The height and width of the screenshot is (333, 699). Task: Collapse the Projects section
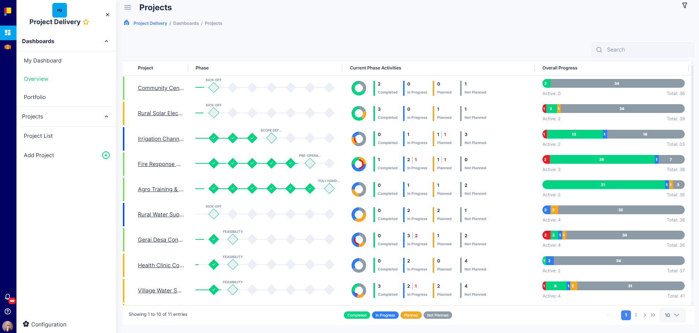106,117
